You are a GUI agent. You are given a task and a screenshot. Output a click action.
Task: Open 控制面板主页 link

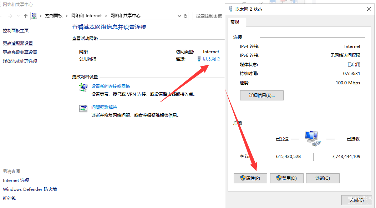(x=16, y=30)
